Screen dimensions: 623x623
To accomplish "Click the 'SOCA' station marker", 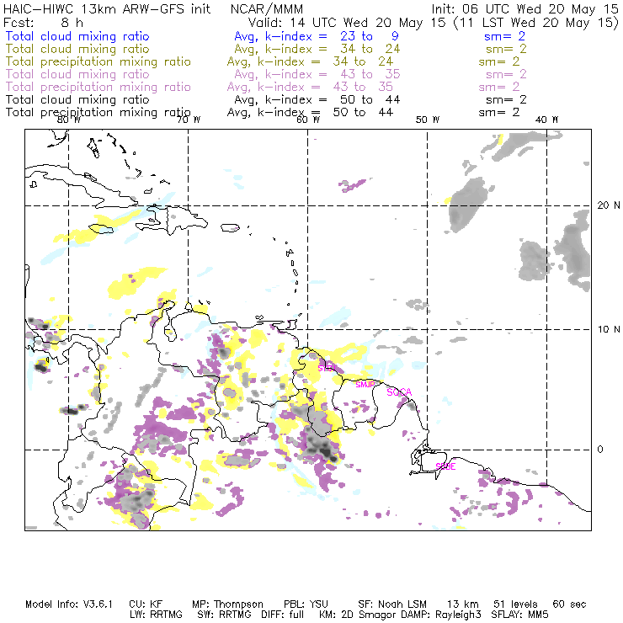I will [399, 392].
